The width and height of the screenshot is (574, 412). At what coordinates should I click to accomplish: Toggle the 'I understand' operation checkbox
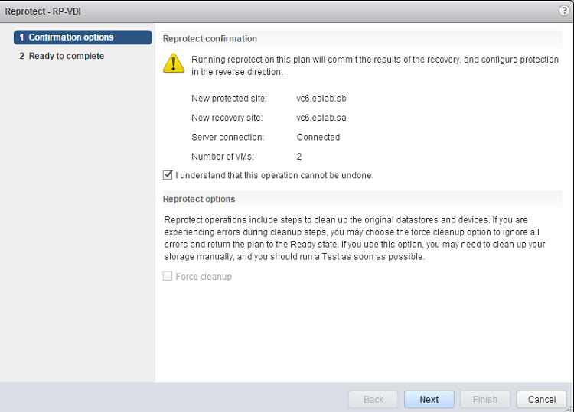[x=168, y=175]
